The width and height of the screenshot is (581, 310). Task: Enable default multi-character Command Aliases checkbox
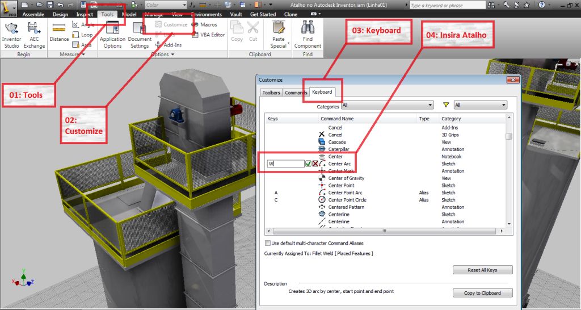pos(268,243)
